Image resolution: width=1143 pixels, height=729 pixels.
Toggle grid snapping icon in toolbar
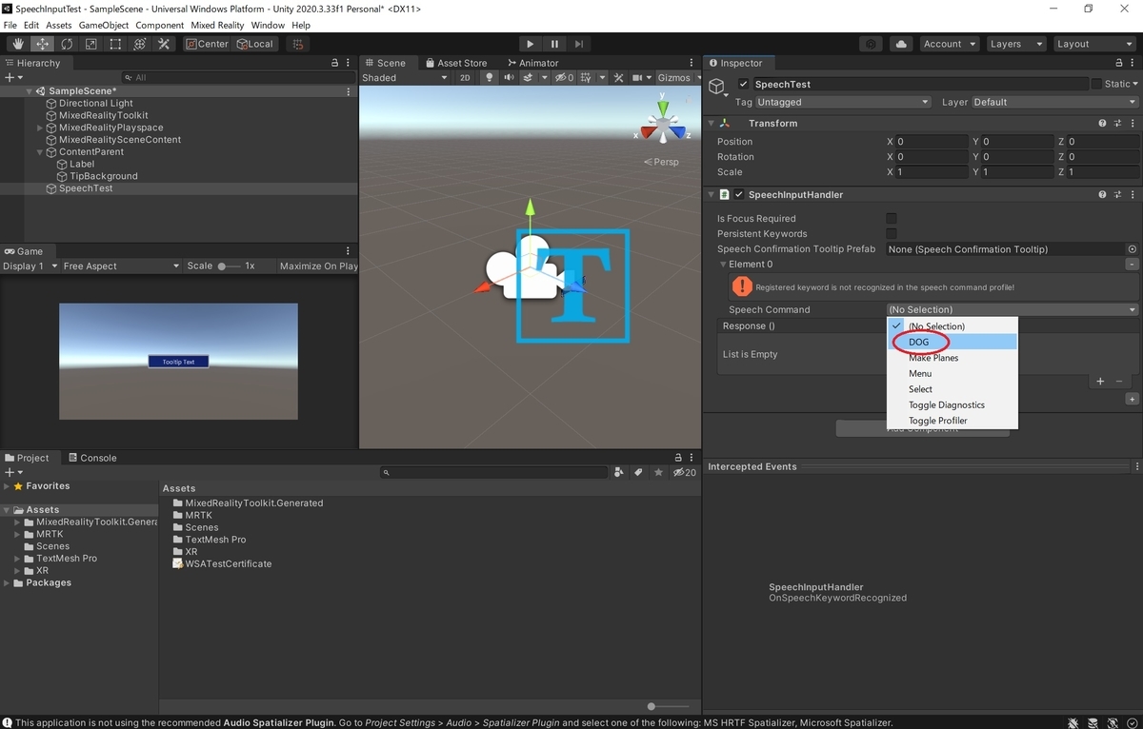pos(297,44)
